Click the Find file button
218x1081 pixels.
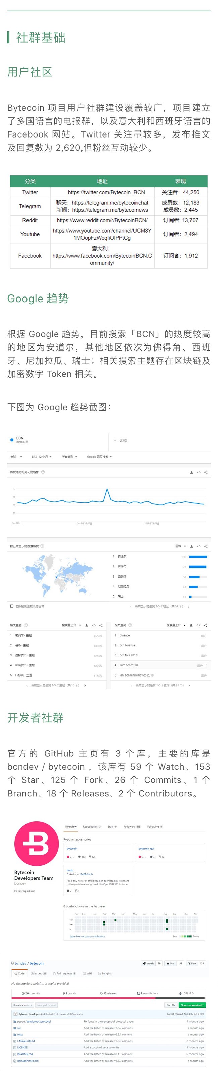click(x=171, y=1005)
